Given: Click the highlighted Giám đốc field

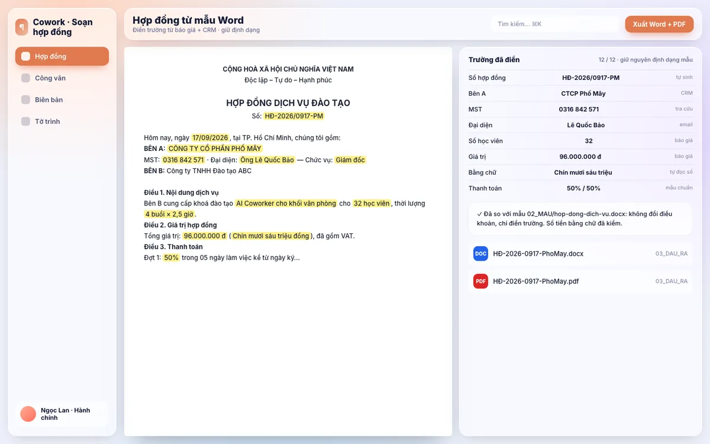Looking at the screenshot, I should coord(350,160).
